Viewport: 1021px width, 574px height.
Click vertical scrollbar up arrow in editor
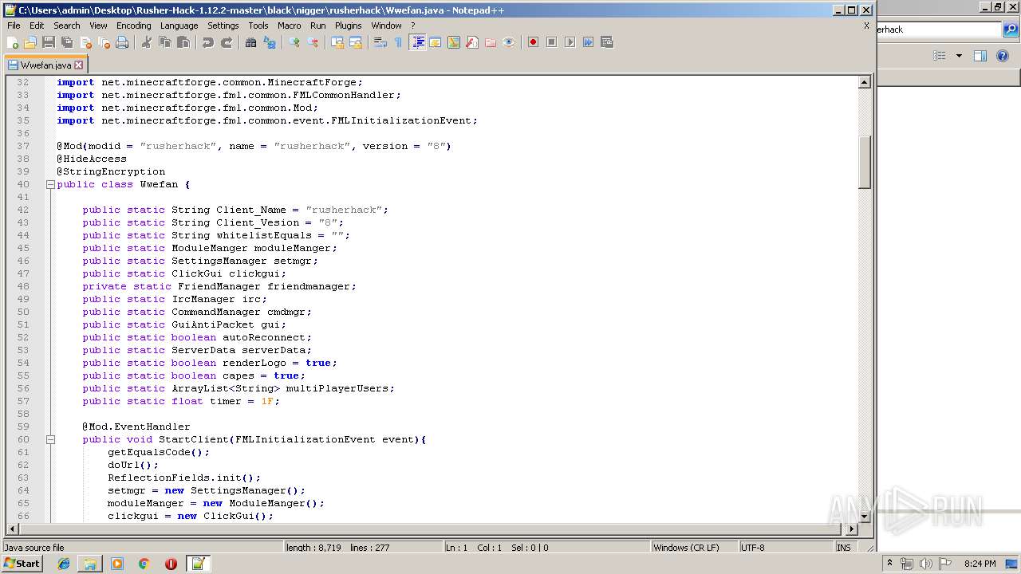tap(864, 82)
